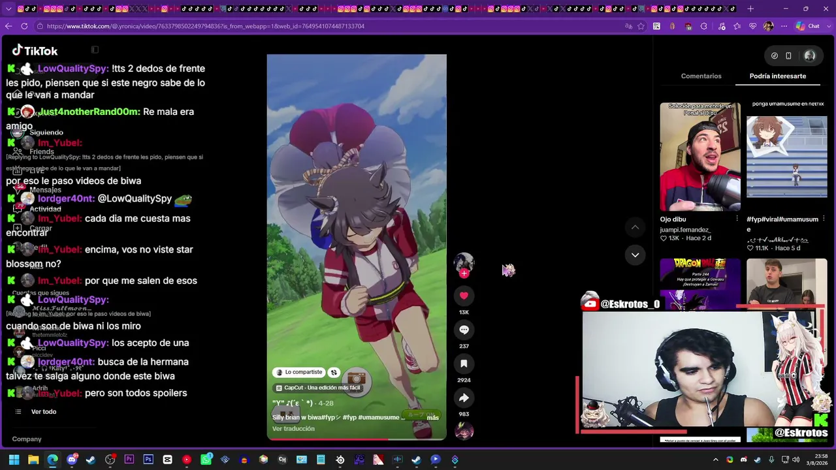Open the browser profile avatar
Viewport: 836px width, 470px height.
click(x=768, y=26)
